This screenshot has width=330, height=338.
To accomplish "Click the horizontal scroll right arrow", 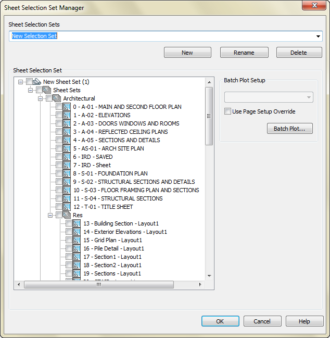I will tap(200, 284).
